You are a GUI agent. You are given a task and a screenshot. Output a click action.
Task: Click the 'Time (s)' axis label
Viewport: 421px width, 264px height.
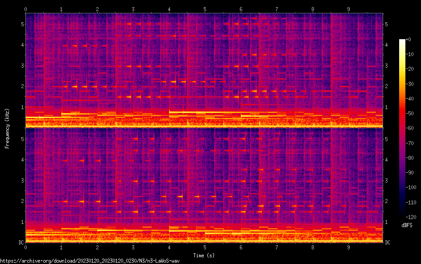pos(205,256)
